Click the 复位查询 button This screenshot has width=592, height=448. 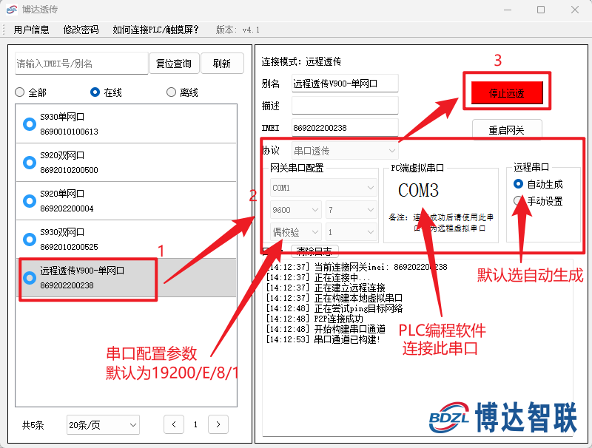tap(174, 64)
